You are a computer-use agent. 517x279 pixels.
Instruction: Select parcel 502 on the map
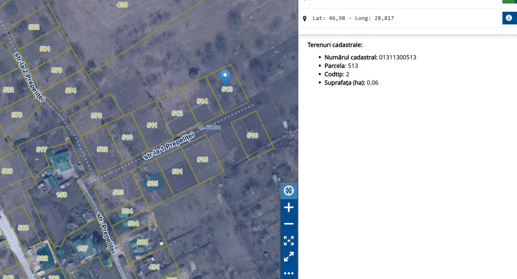pos(102,149)
